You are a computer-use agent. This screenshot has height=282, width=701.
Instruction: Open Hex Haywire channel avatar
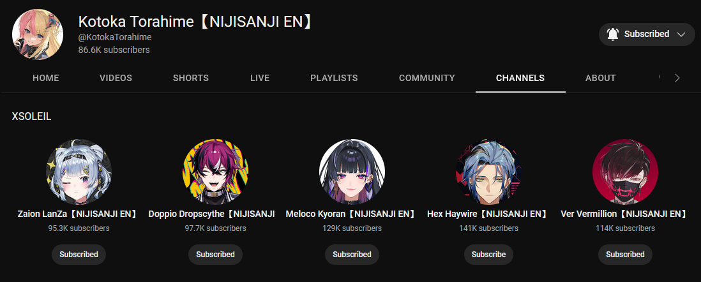click(x=488, y=172)
